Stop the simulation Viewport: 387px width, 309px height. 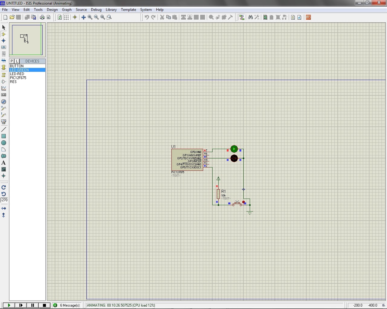pyautogui.click(x=44, y=305)
